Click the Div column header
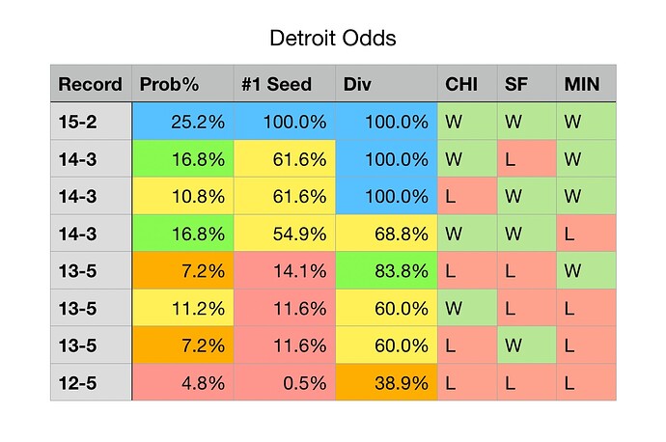The width and height of the screenshot is (666, 442). (385, 84)
